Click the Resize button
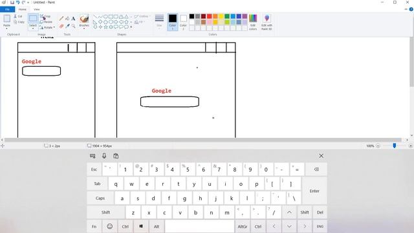This screenshot has height=233, width=414. [46, 22]
